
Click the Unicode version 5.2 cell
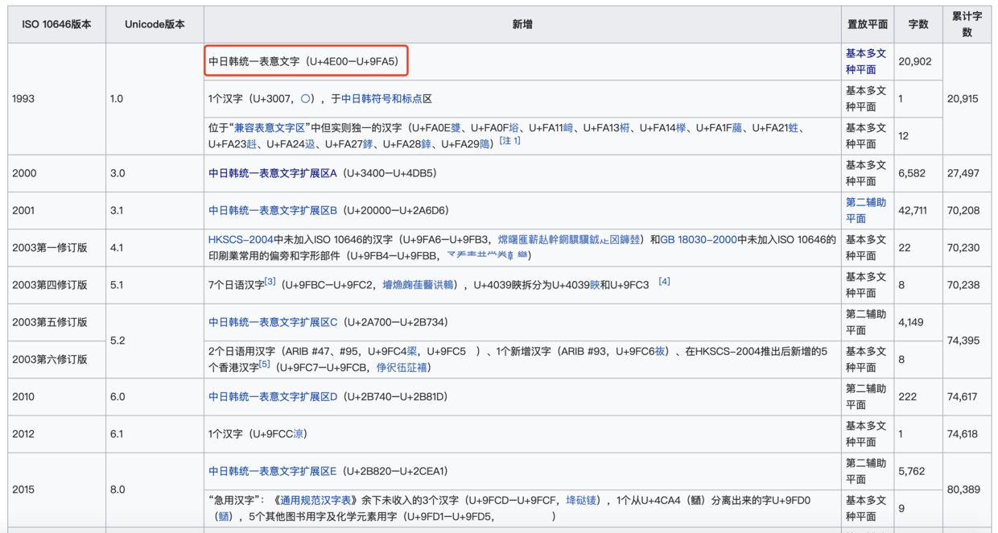coord(155,341)
